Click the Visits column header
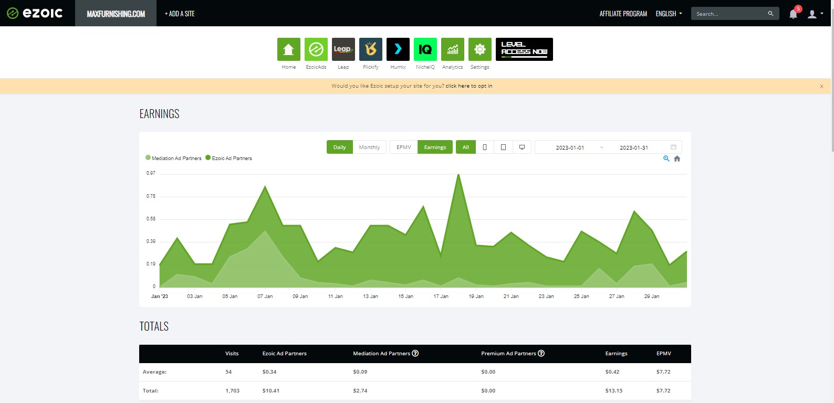The image size is (834, 403). (232, 353)
